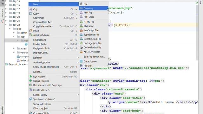Click the tsconfig.json File icon
The image size is (203, 114).
pyautogui.click(x=81, y=39)
